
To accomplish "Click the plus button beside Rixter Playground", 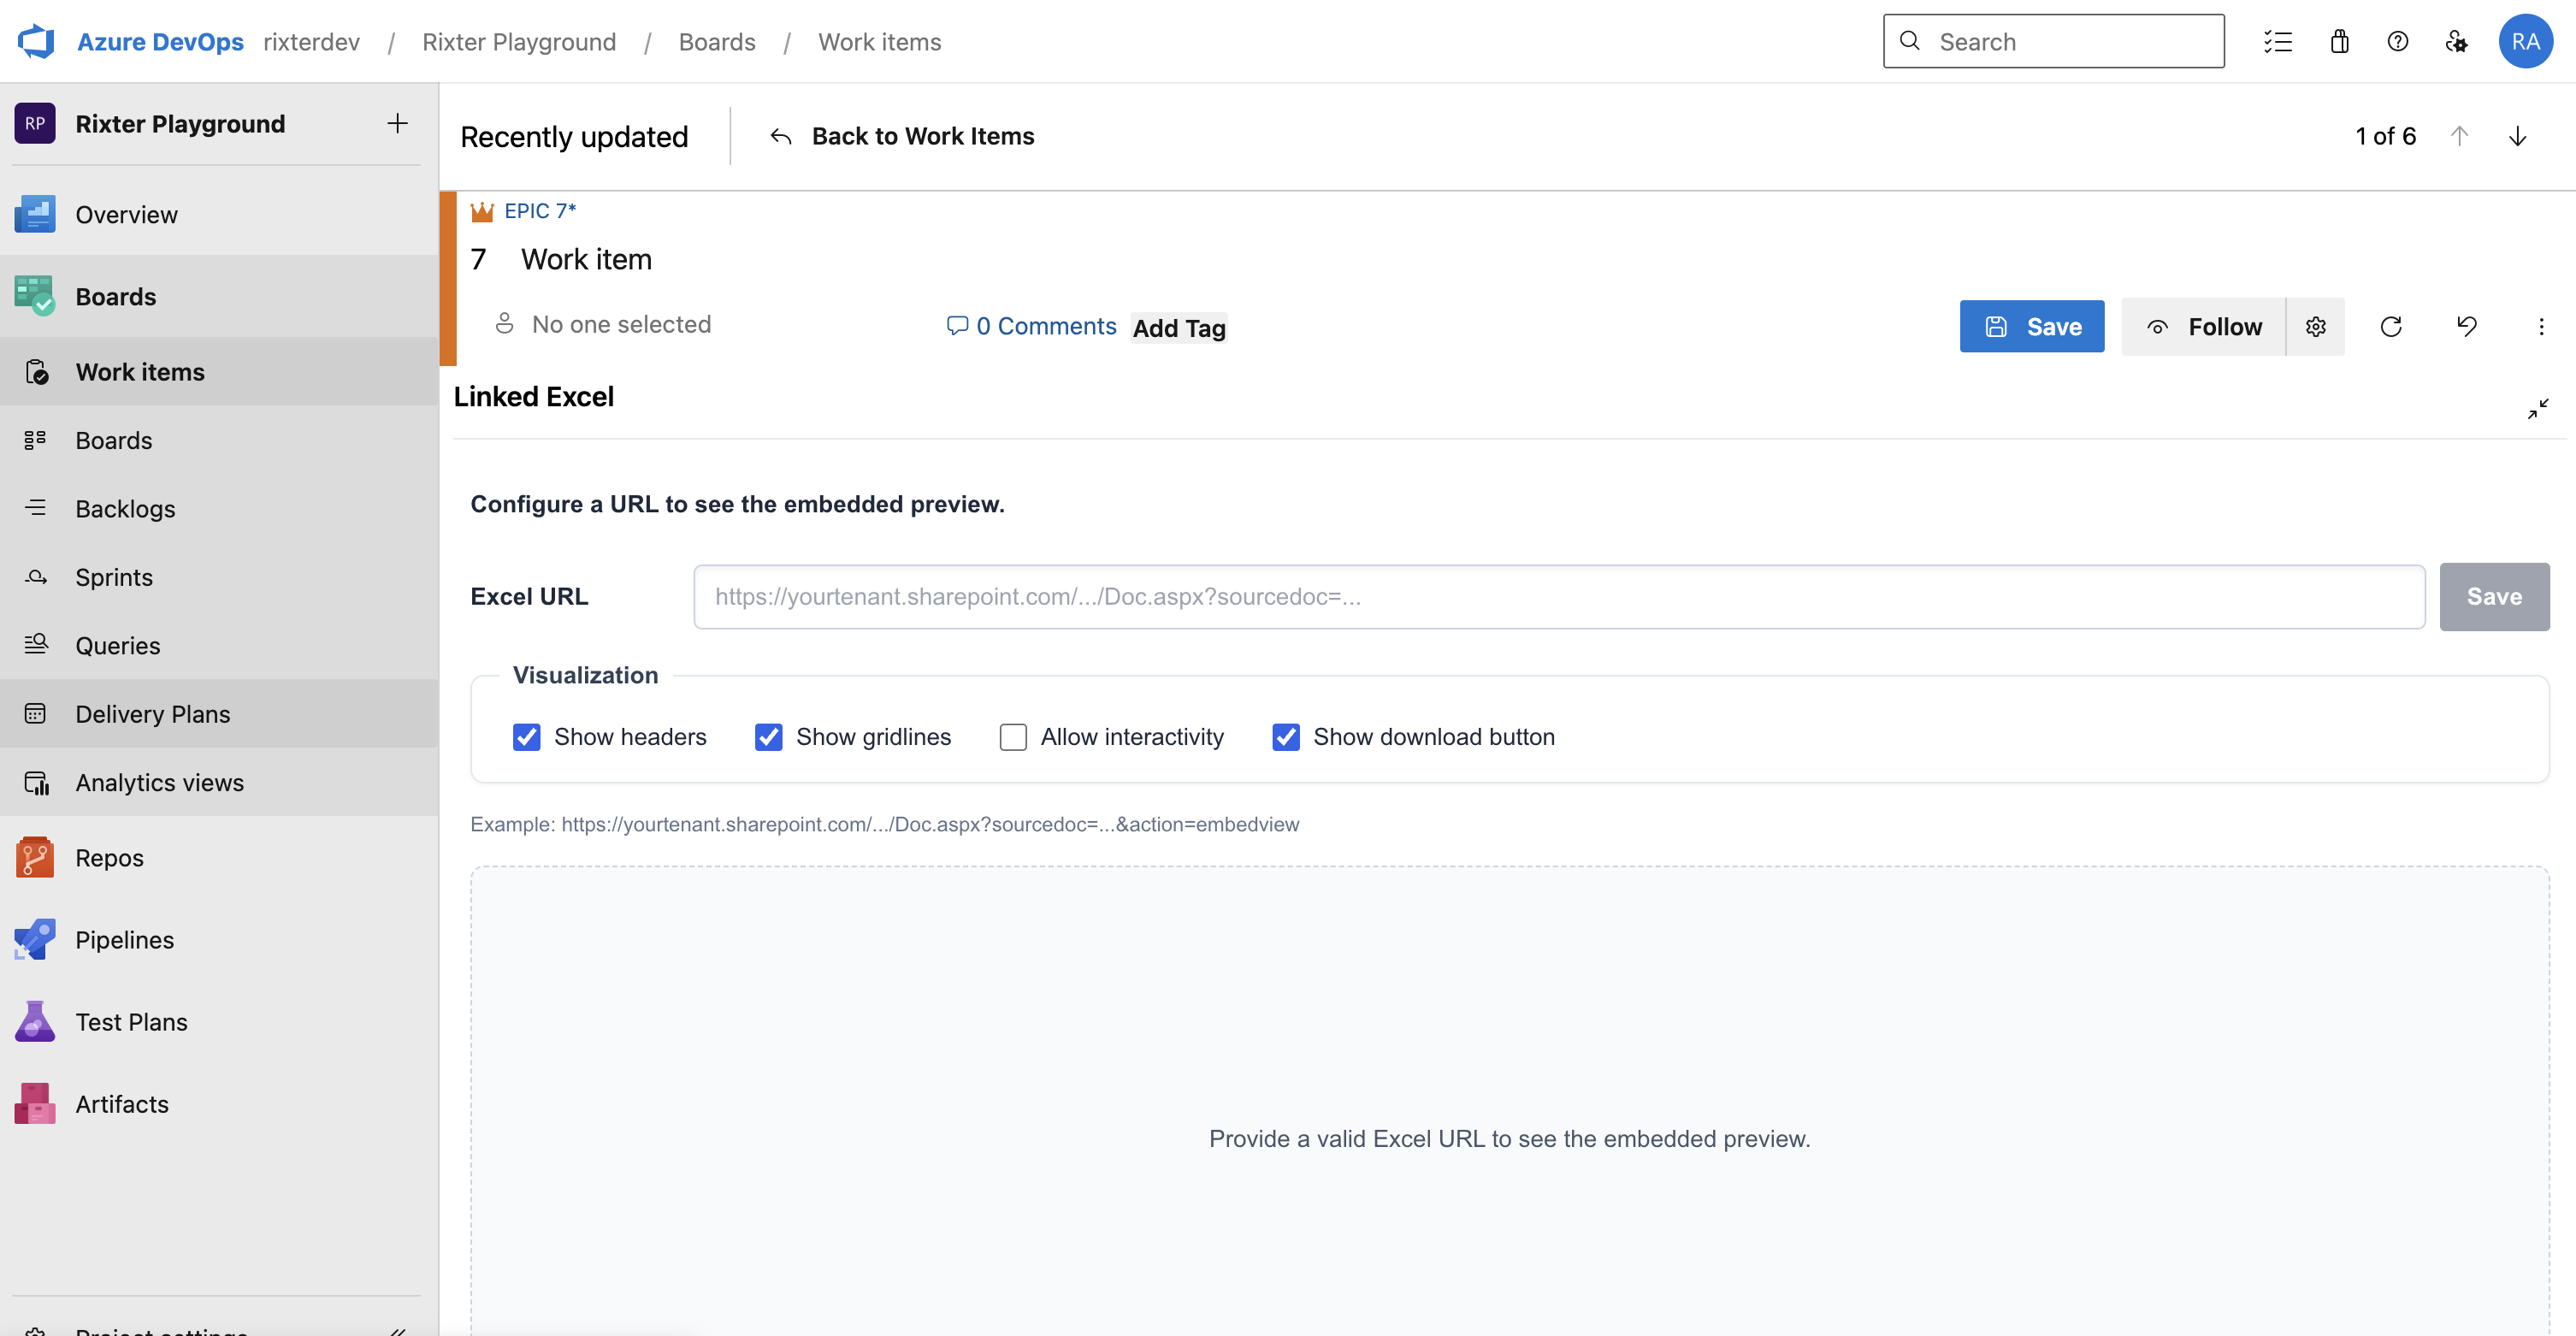I will [x=397, y=124].
